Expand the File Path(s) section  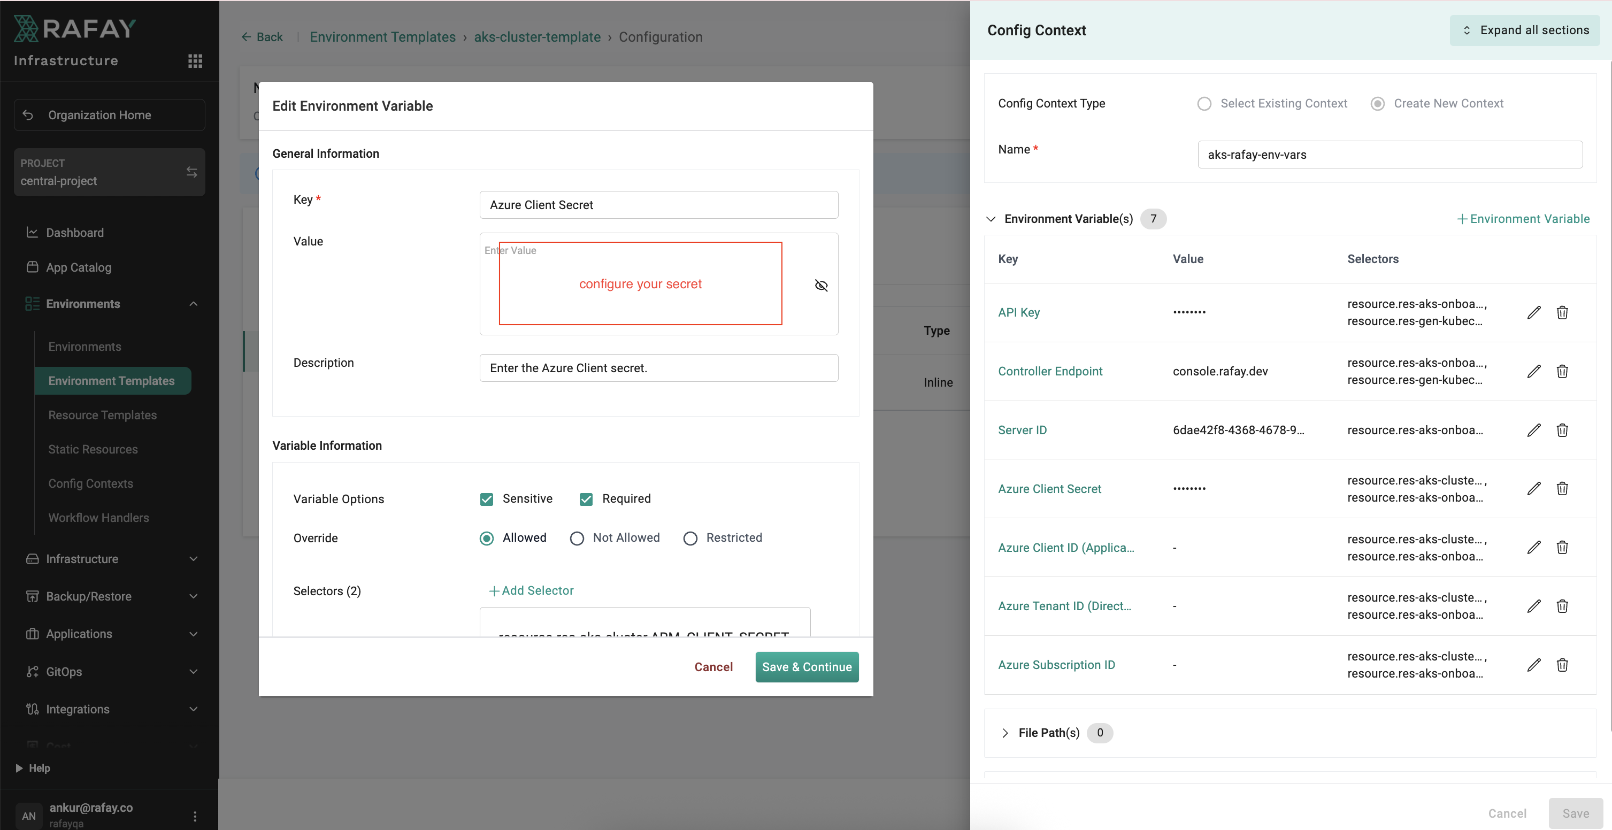click(x=1005, y=733)
